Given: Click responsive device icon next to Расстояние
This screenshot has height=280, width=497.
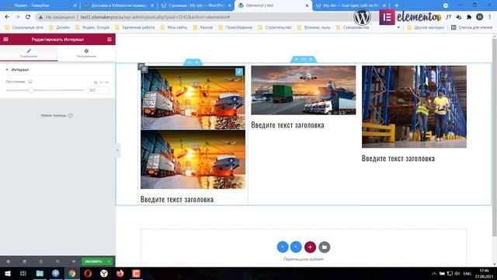Looking at the screenshot, I should [30, 82].
